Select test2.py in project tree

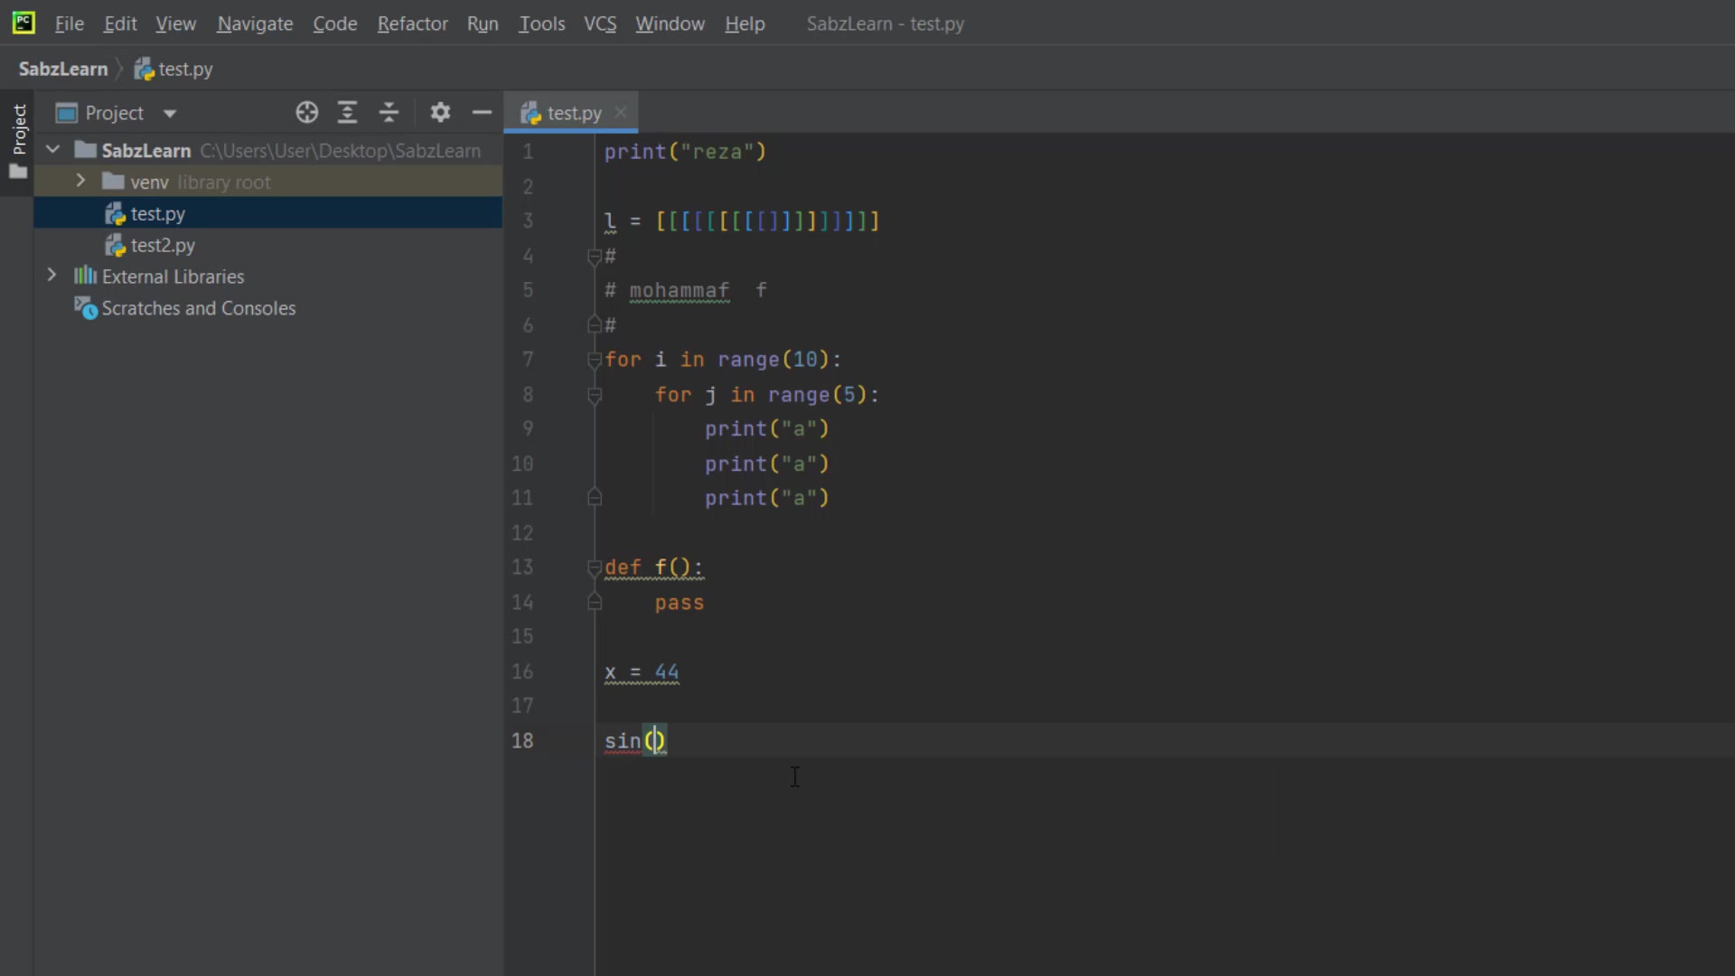coord(163,245)
